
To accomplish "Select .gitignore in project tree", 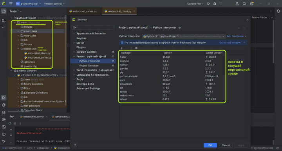I will [x=28, y=62].
